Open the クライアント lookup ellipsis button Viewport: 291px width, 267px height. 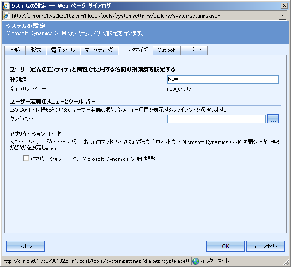(x=273, y=119)
